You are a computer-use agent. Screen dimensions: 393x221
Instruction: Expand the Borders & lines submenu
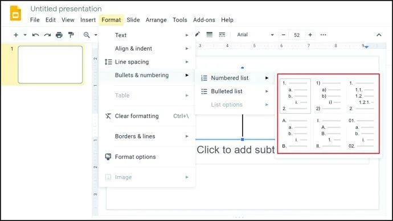tap(147, 136)
